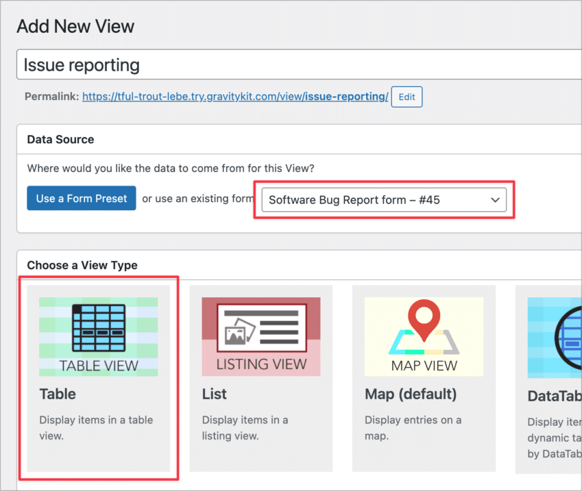Click the Edit permalink button
The width and height of the screenshot is (582, 491).
[x=407, y=97]
